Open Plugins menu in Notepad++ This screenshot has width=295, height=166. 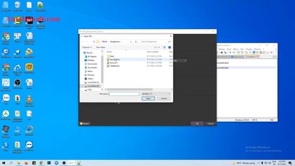pyautogui.click(x=249, y=49)
